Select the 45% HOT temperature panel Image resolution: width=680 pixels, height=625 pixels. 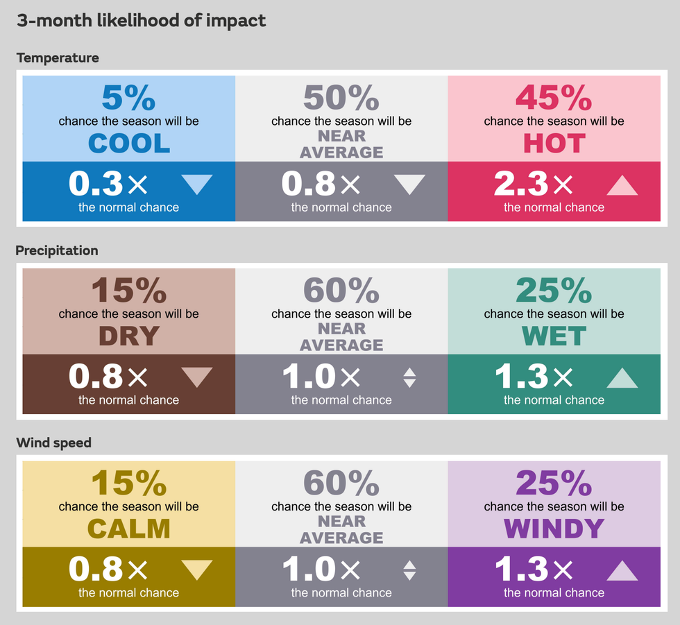(x=554, y=119)
